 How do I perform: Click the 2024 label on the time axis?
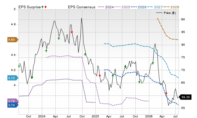pos(42,116)
